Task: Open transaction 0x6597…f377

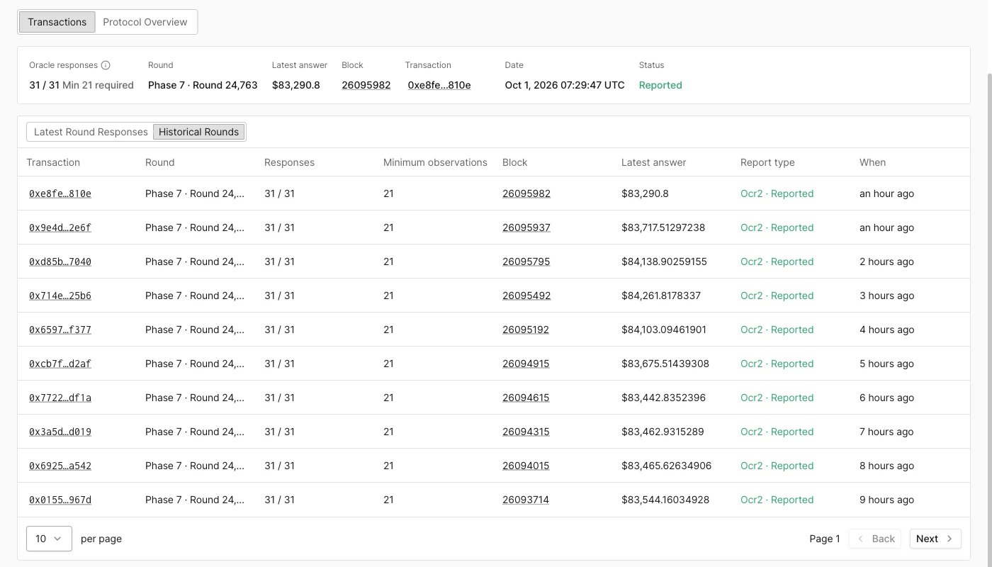Action: coord(60,330)
